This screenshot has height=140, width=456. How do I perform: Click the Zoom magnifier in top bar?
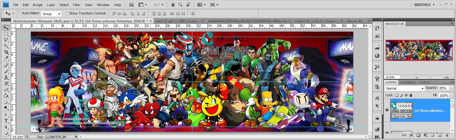(x=180, y=5)
